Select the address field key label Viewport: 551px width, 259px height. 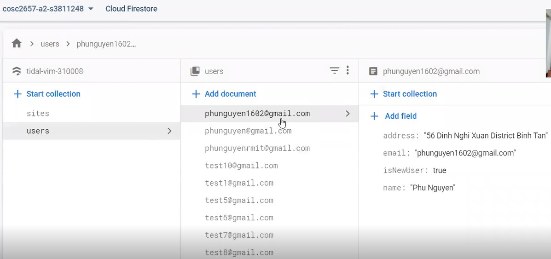(401, 136)
